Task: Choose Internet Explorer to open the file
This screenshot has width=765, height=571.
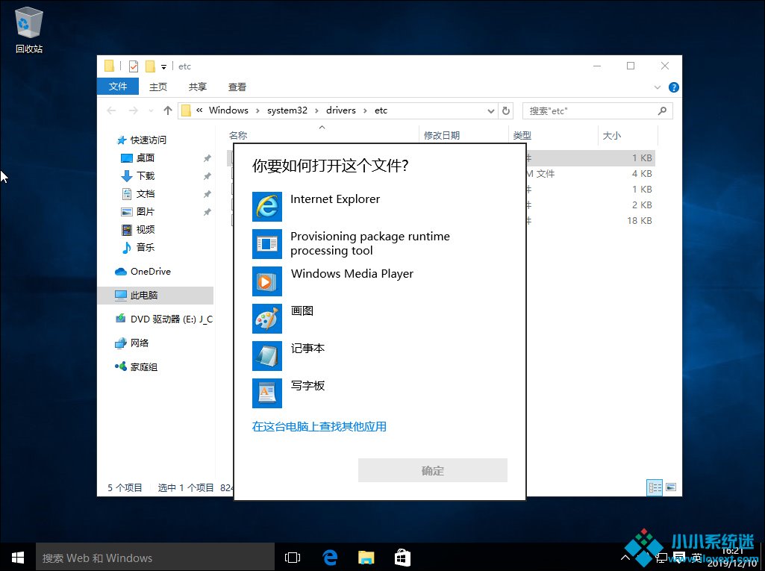Action: [x=380, y=207]
